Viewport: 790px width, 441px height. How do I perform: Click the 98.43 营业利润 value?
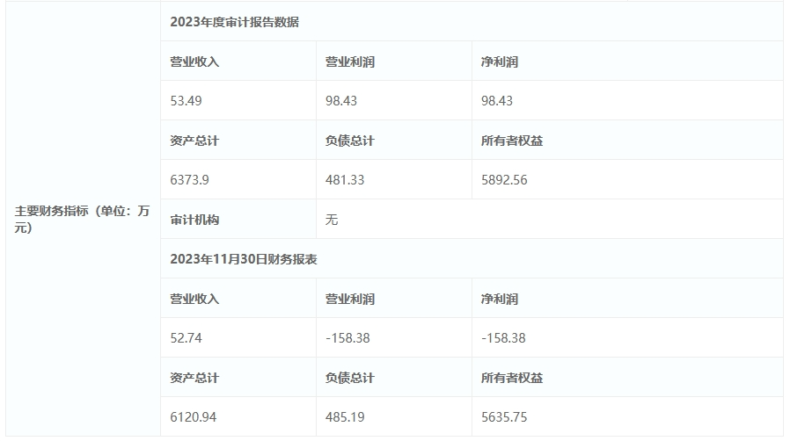341,101
